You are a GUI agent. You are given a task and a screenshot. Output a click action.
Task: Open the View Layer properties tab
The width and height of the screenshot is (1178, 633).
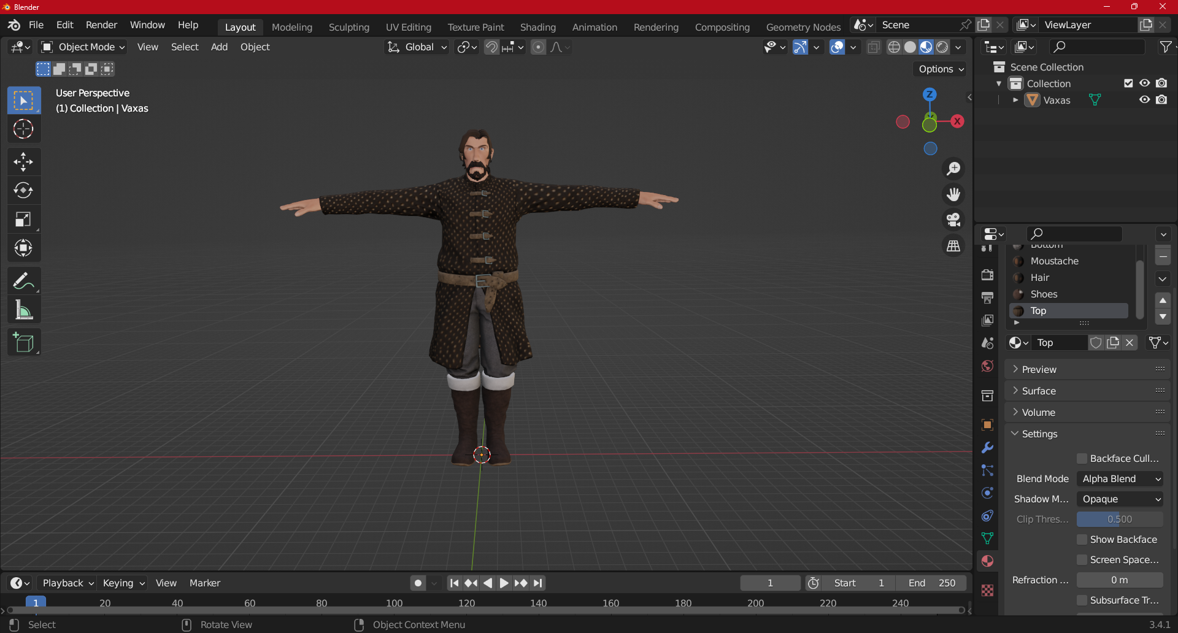coord(987,320)
